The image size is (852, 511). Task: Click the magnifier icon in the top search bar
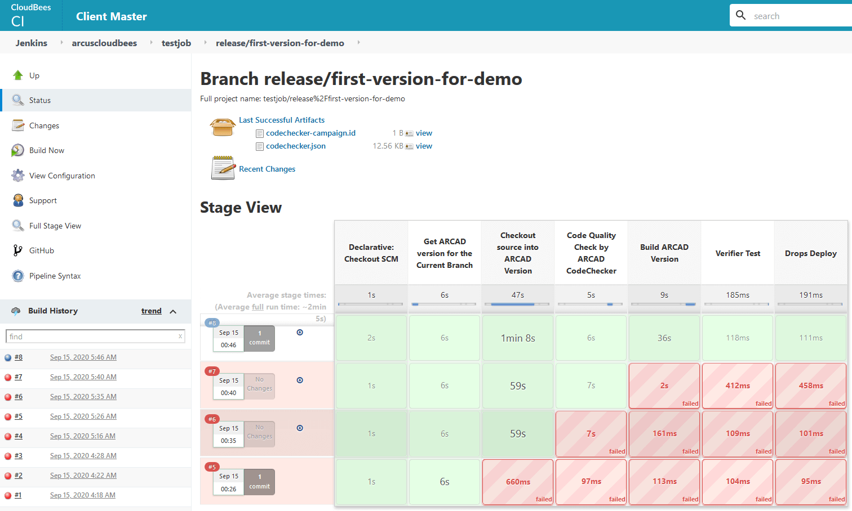[740, 15]
